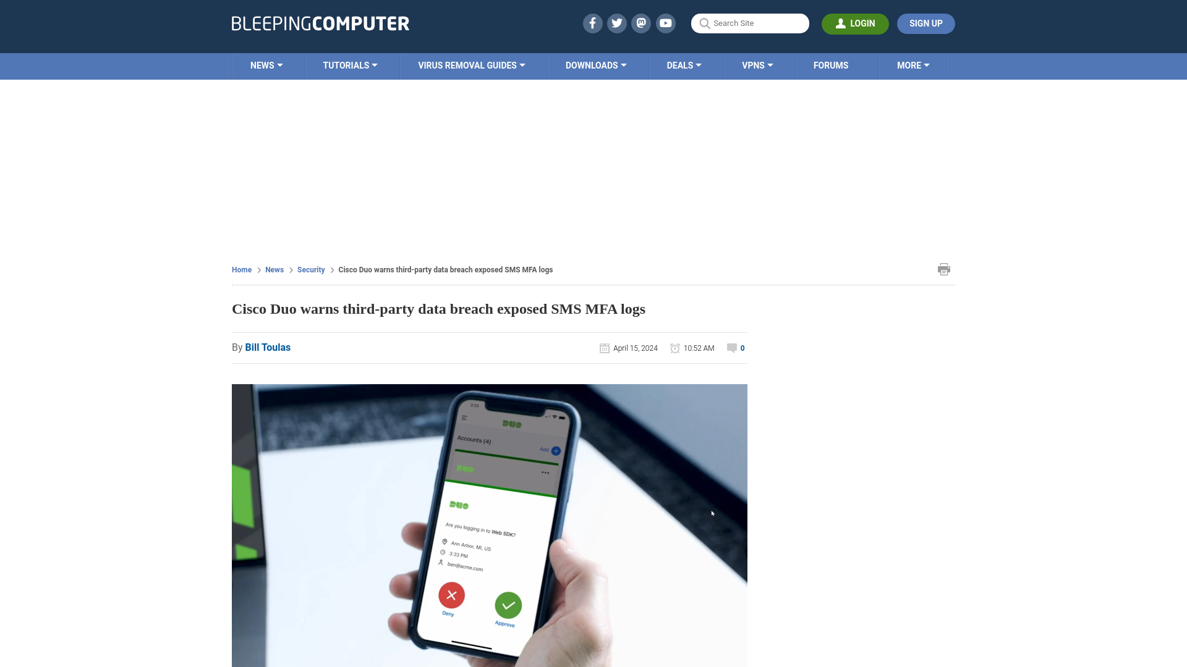
Task: Click the author link Bill Toulas
Action: pos(268,348)
